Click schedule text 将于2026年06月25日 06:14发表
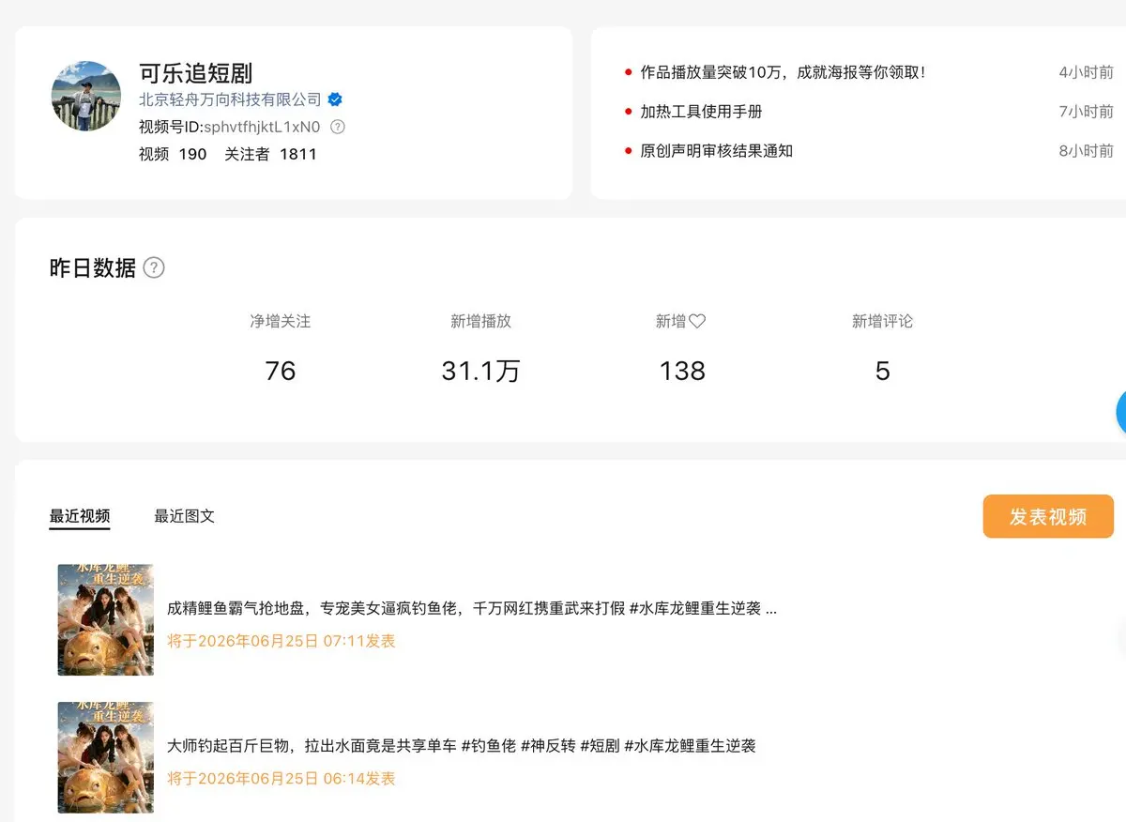Screen dimensions: 1126x822 281,778
